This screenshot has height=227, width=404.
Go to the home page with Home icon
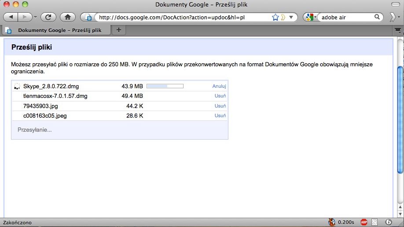coord(68,17)
